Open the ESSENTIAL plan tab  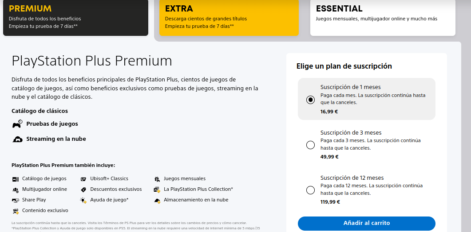click(x=383, y=18)
